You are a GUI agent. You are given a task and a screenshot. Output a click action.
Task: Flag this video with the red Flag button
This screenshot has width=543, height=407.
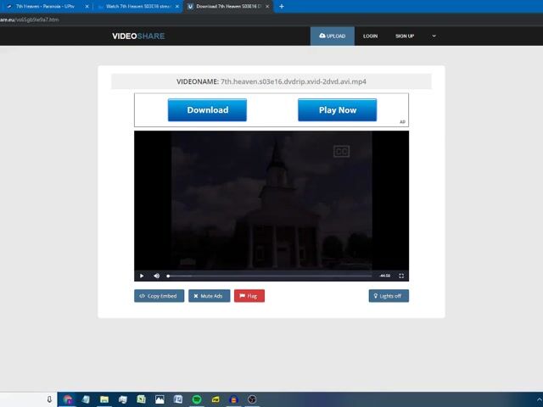tap(249, 296)
